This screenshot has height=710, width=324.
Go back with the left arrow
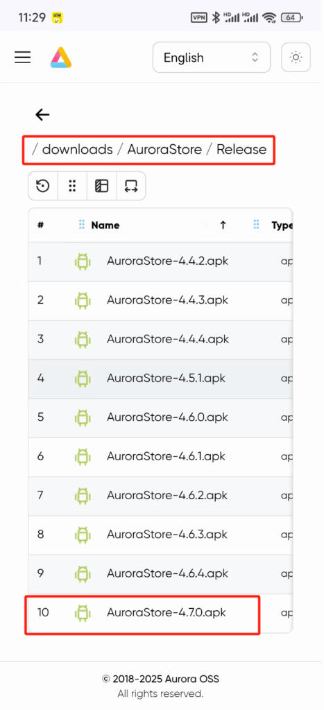[x=42, y=115]
